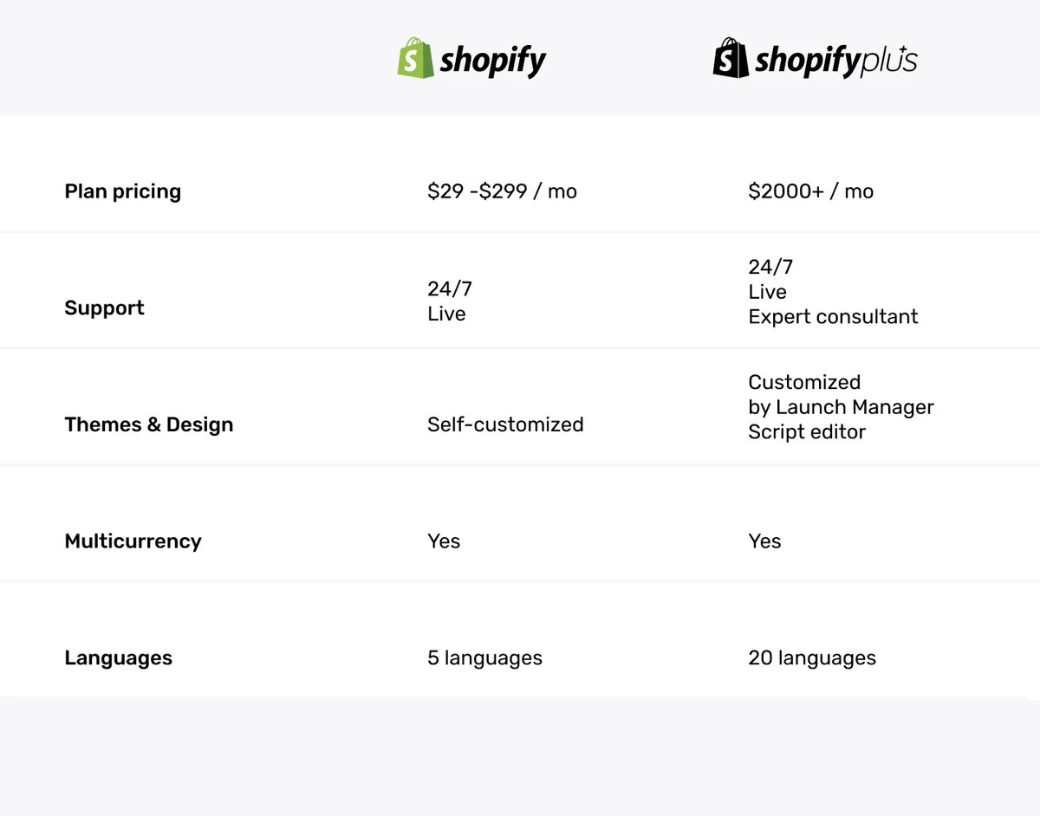Select the 20 languages cell
This screenshot has height=816, width=1040.
pyautogui.click(x=812, y=658)
